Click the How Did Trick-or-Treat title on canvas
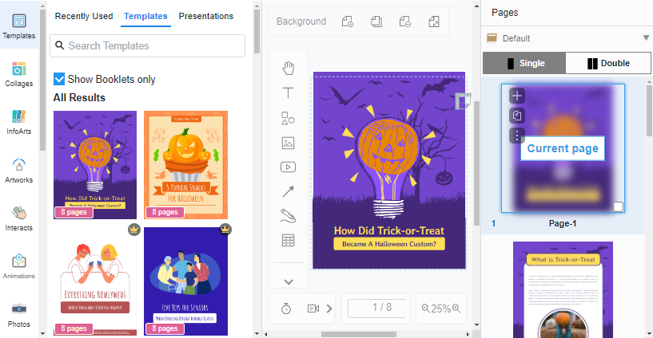The width and height of the screenshot is (653, 338). 389,230
